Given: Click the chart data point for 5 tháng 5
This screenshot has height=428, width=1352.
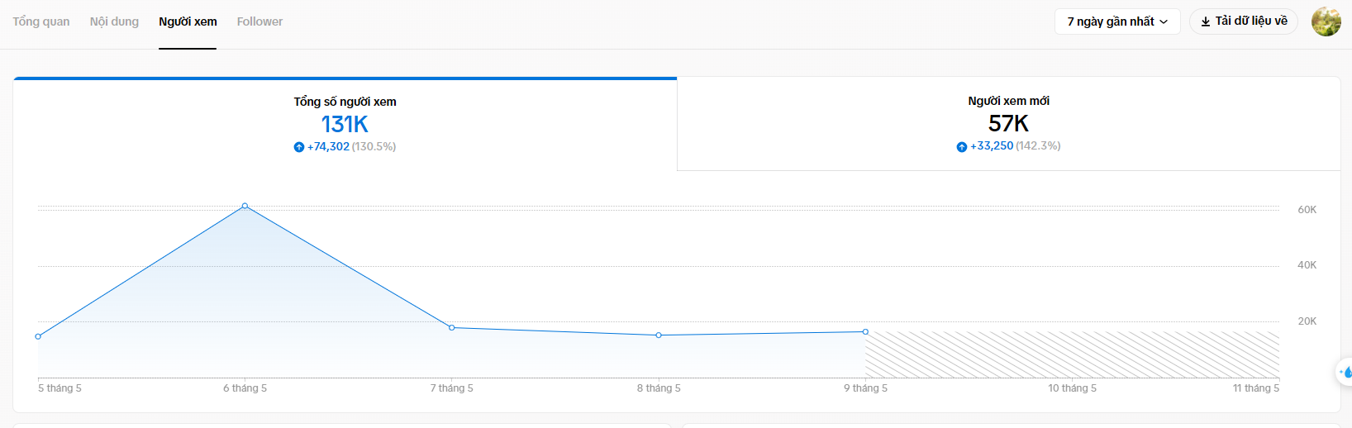Looking at the screenshot, I should 38,336.
